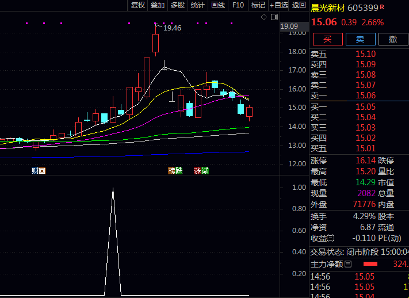The height and width of the screenshot is (298, 409).
Task: Click the first 14:56 trade row
Action: tap(360, 277)
